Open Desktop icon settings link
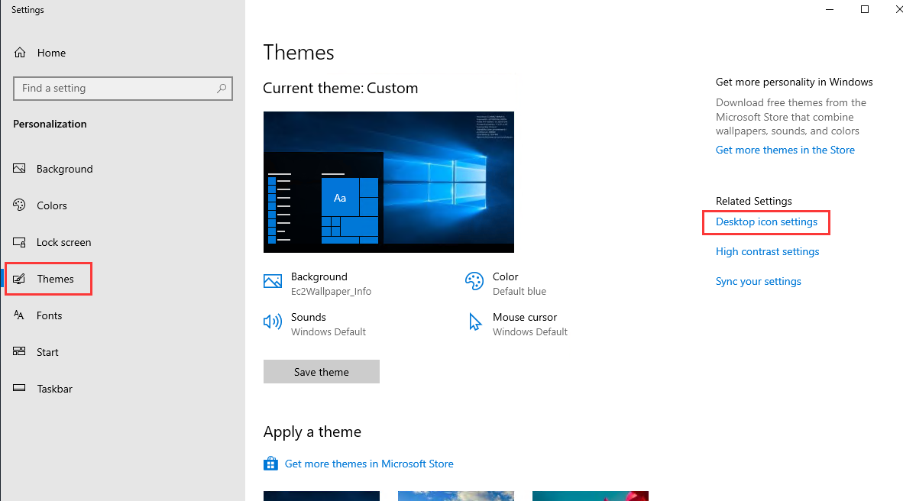 point(766,221)
